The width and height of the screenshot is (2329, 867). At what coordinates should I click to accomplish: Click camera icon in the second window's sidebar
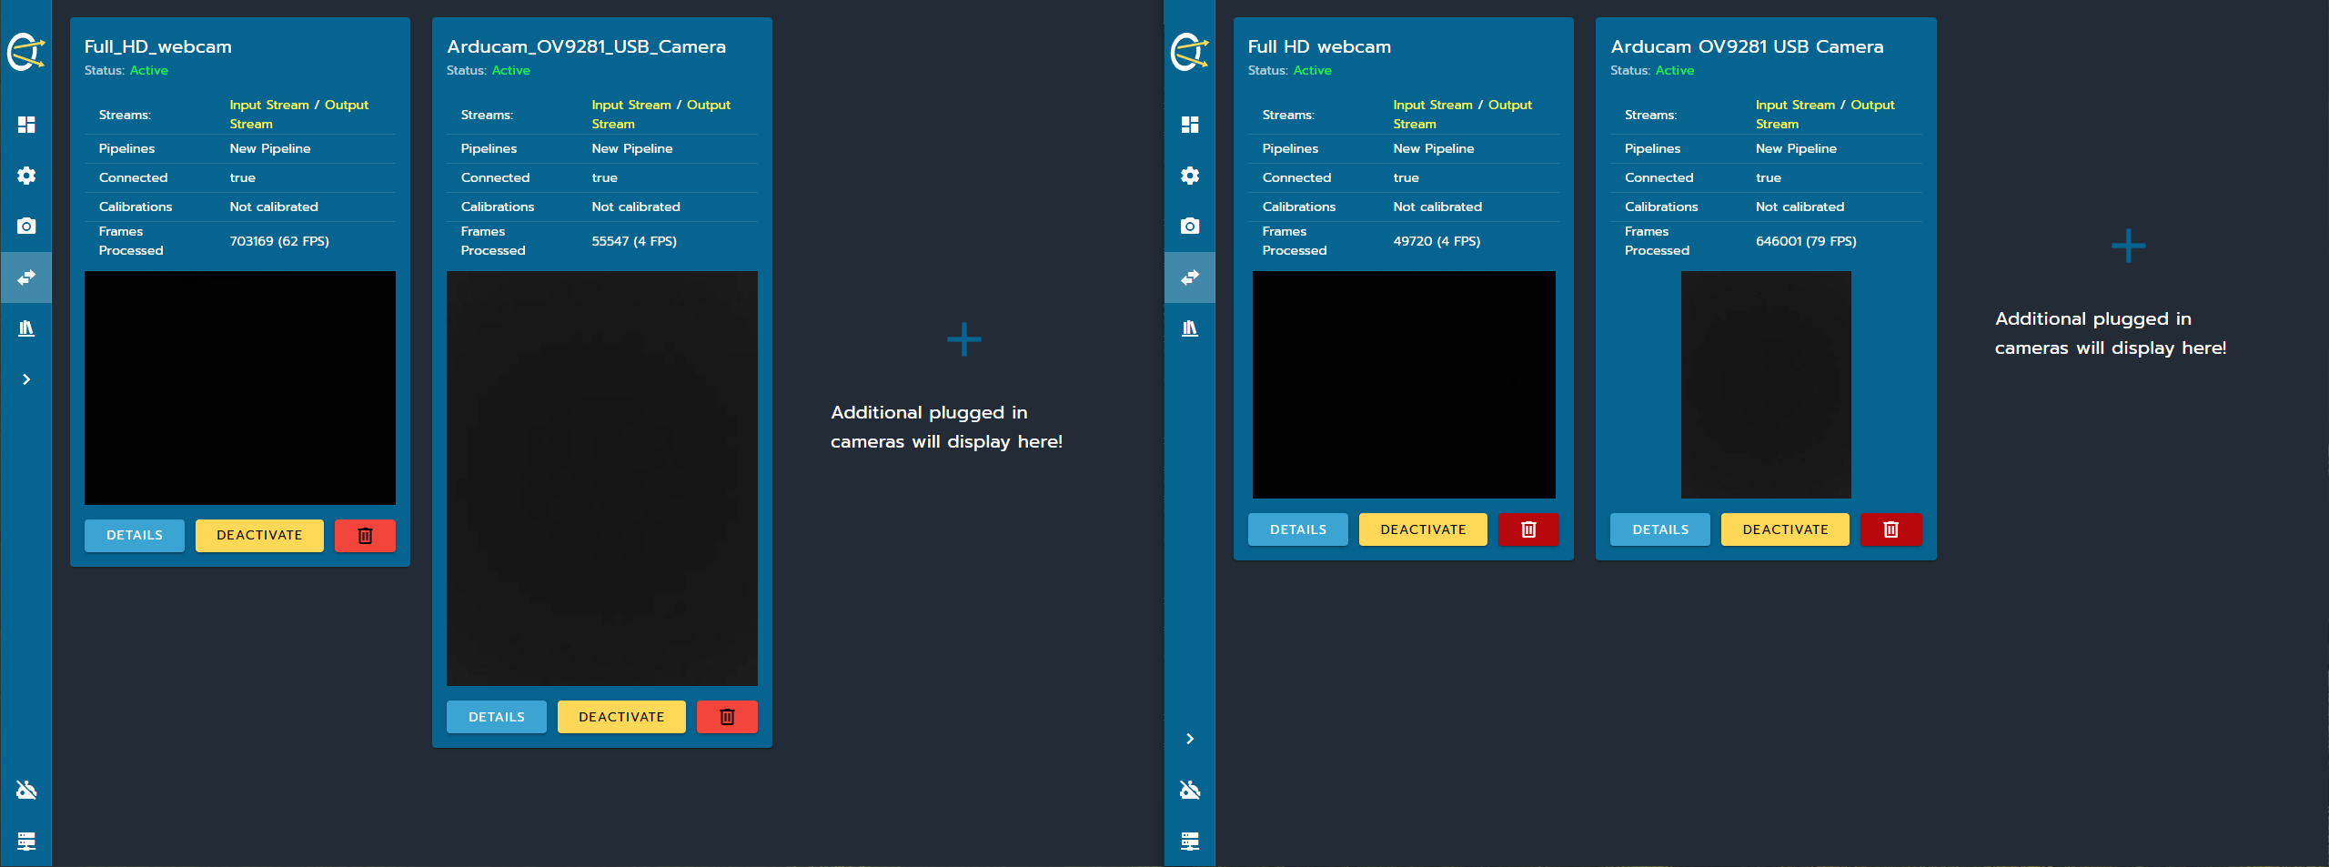1189,226
